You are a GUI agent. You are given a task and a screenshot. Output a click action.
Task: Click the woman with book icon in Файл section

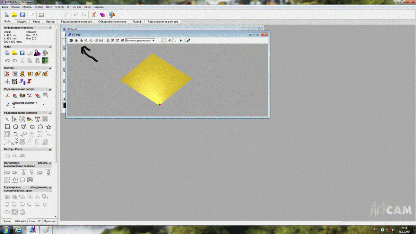[x=37, y=53]
